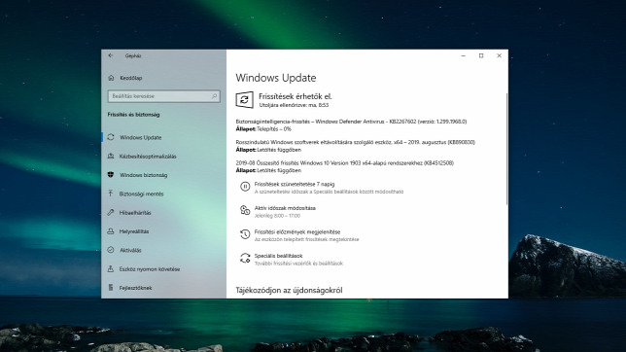626x352 pixels.
Task: Click the Fejlesztőknek developer icon
Action: [x=111, y=288]
